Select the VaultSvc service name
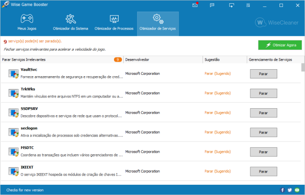Image resolution: width=305 pixels, height=195 pixels. (29, 70)
